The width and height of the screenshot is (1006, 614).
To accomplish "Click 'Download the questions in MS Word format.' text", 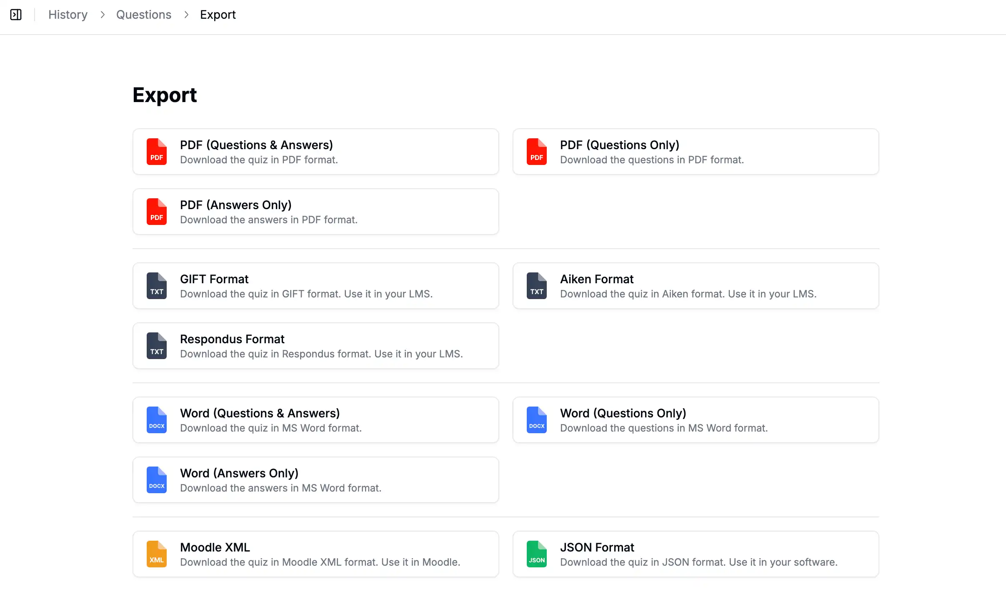I will coord(664,428).
